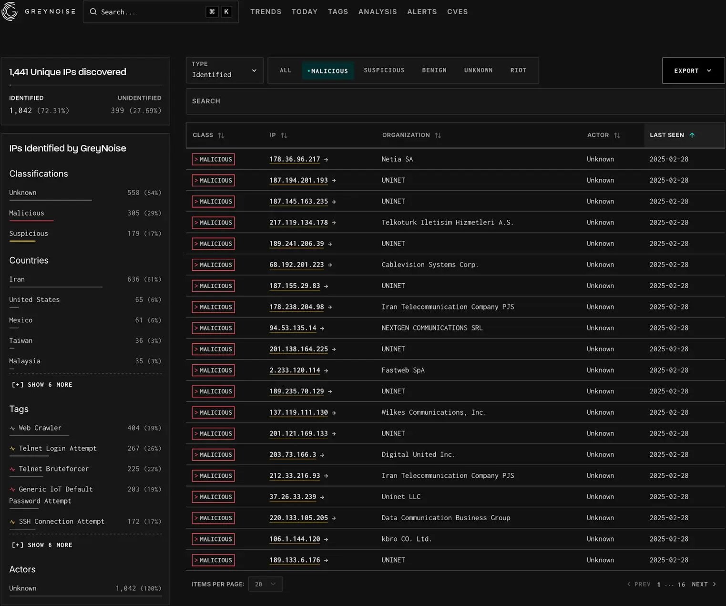Click organization Netia SA
The width and height of the screenshot is (726, 606).
pyautogui.click(x=397, y=159)
